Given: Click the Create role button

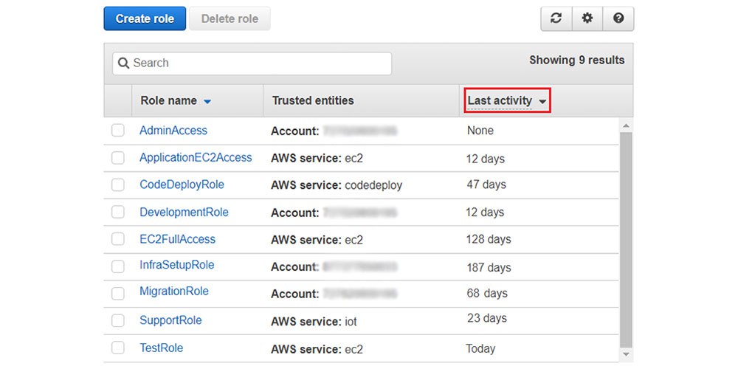Looking at the screenshot, I should click(x=145, y=19).
